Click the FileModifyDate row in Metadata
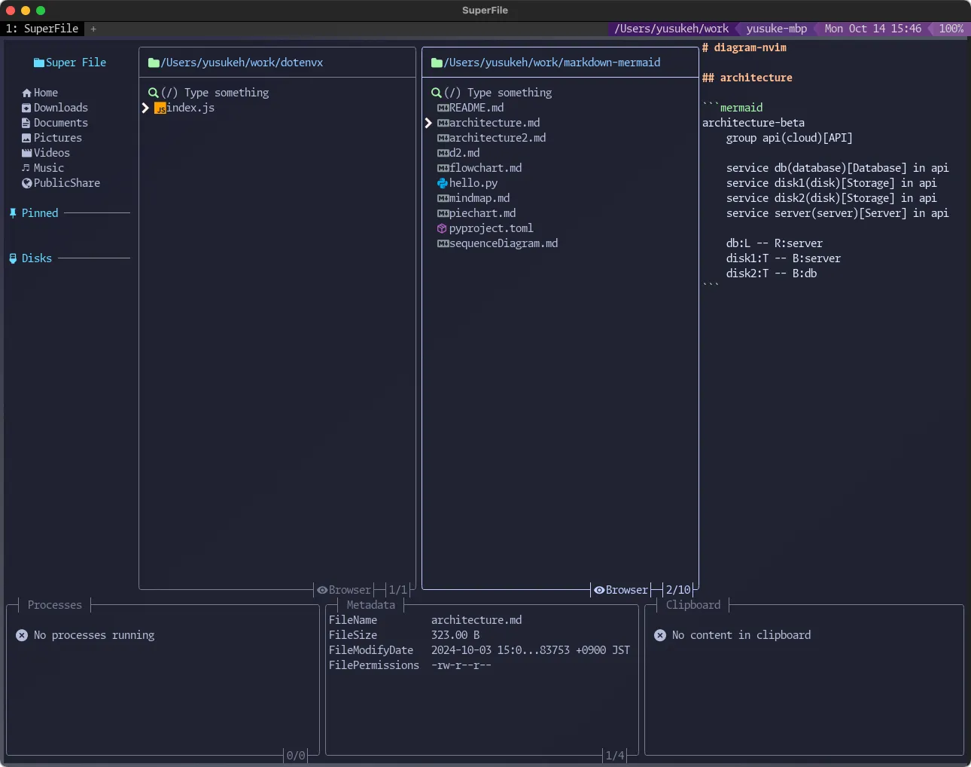This screenshot has width=971, height=767. (479, 650)
